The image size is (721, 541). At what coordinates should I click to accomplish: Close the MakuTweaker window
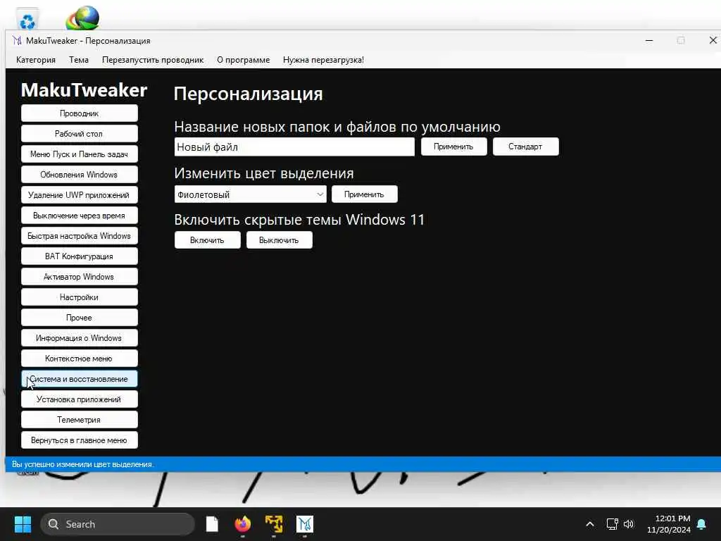(713, 40)
